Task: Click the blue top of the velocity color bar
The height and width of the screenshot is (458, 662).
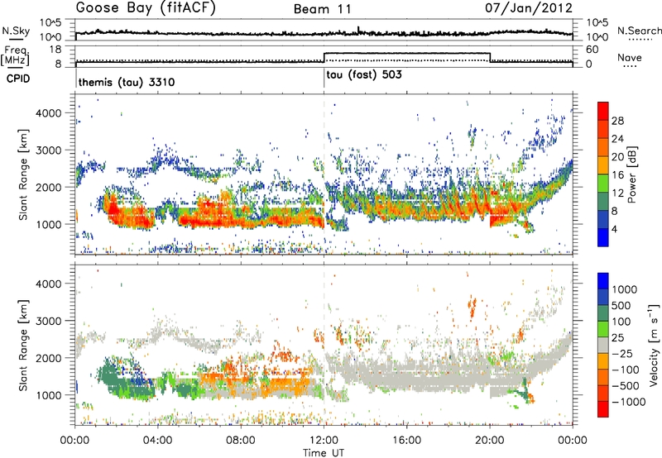Action: (603, 281)
